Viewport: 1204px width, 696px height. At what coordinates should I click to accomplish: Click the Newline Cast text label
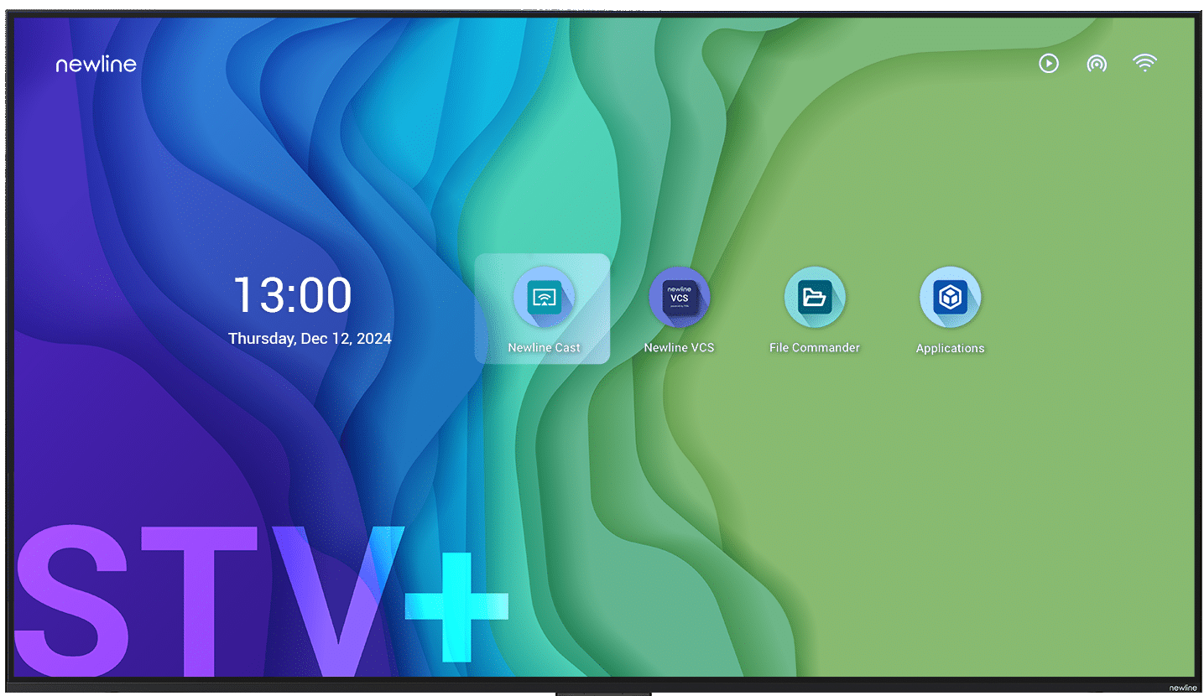coord(544,347)
